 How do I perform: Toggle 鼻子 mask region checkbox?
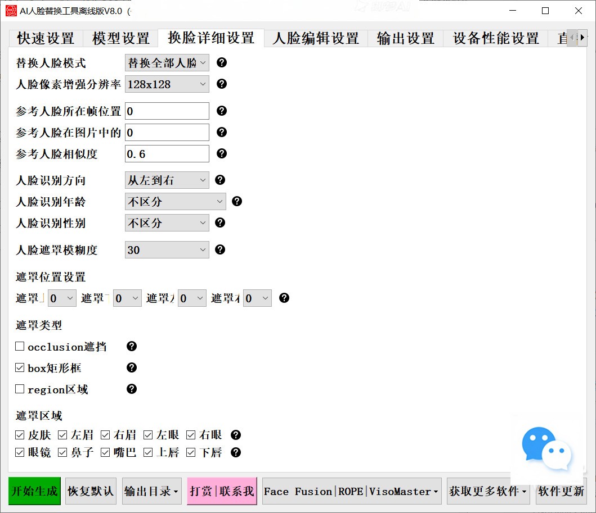coord(62,452)
